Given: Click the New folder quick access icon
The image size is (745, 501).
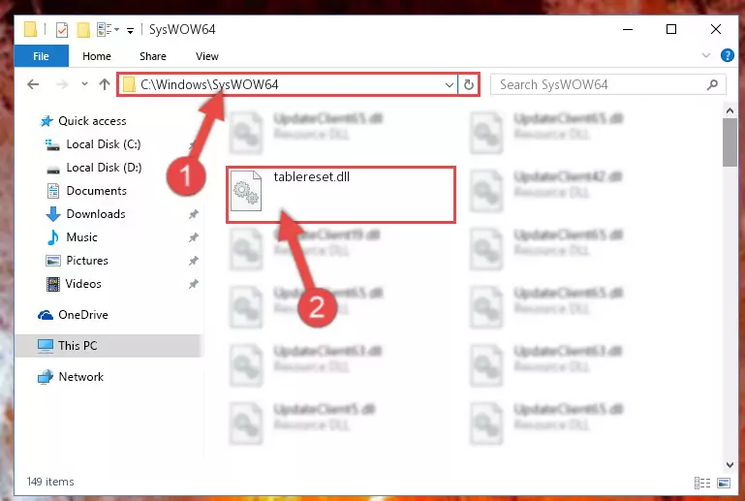Looking at the screenshot, I should [83, 30].
